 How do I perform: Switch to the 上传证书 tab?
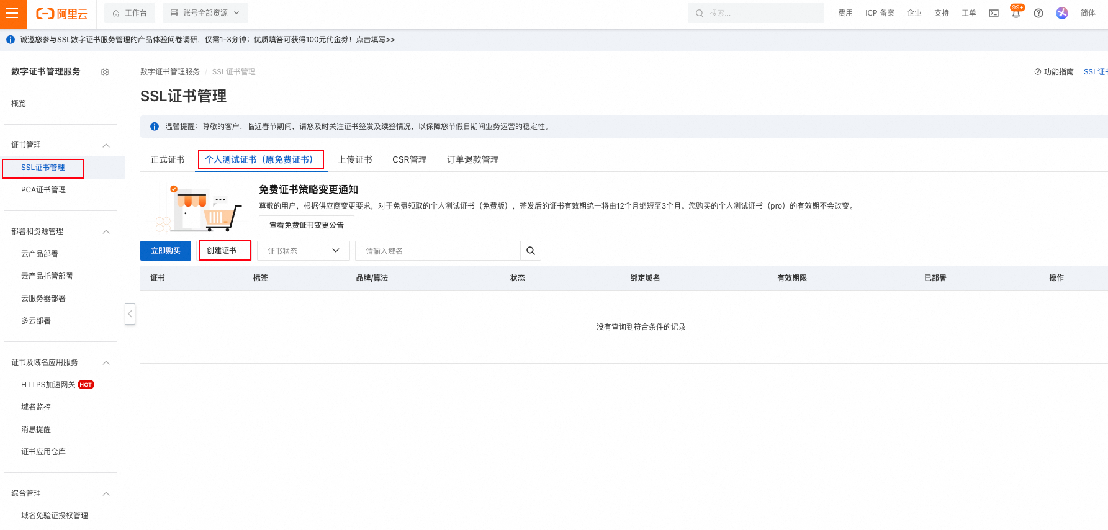coord(355,159)
